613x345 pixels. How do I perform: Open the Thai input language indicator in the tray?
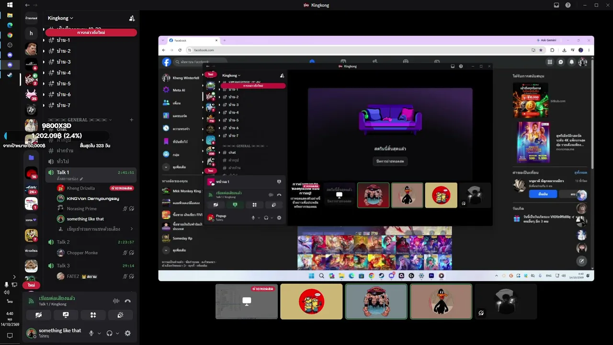[x=10, y=301]
